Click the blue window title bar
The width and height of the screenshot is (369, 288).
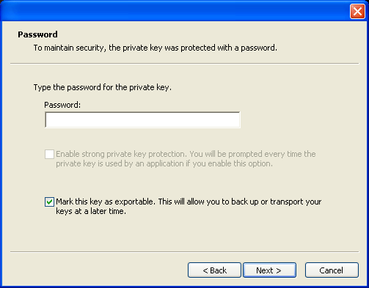point(175,11)
